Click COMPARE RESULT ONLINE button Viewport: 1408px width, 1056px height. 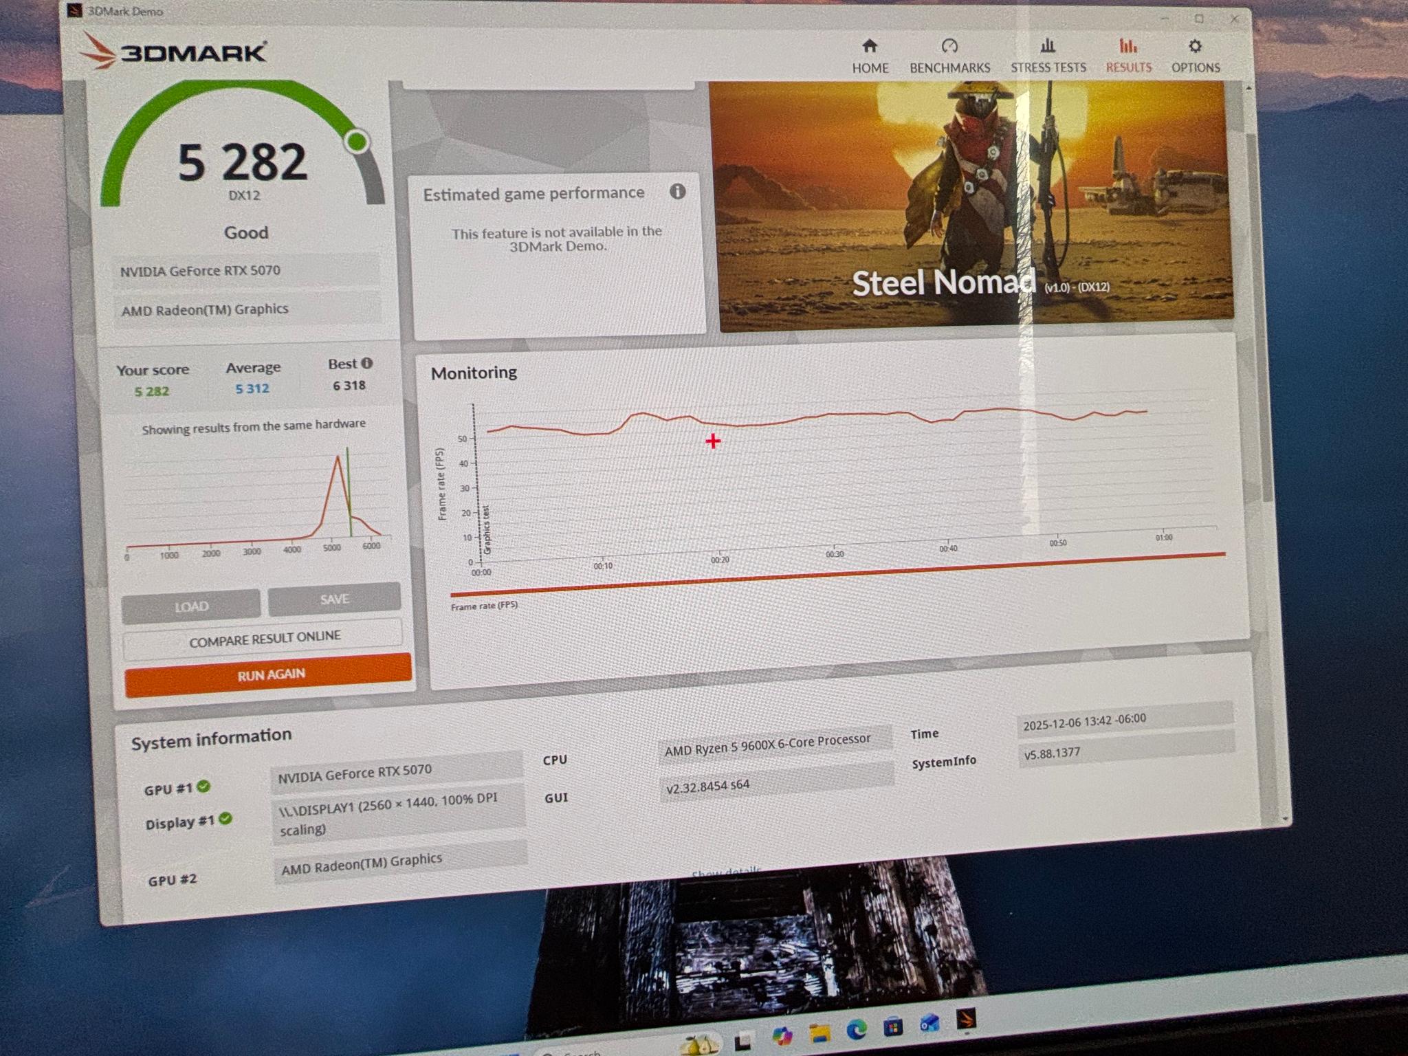(x=263, y=639)
